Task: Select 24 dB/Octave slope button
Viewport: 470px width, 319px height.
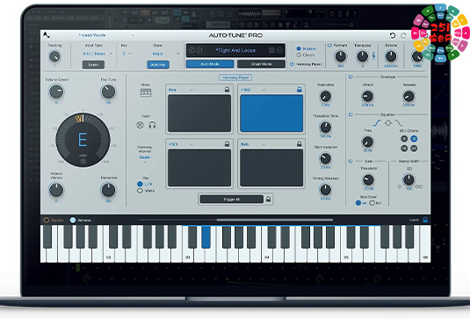Action: click(x=414, y=149)
